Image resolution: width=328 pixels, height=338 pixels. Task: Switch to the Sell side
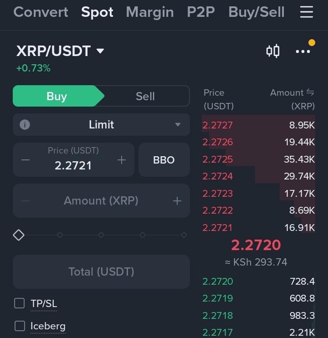(x=145, y=96)
